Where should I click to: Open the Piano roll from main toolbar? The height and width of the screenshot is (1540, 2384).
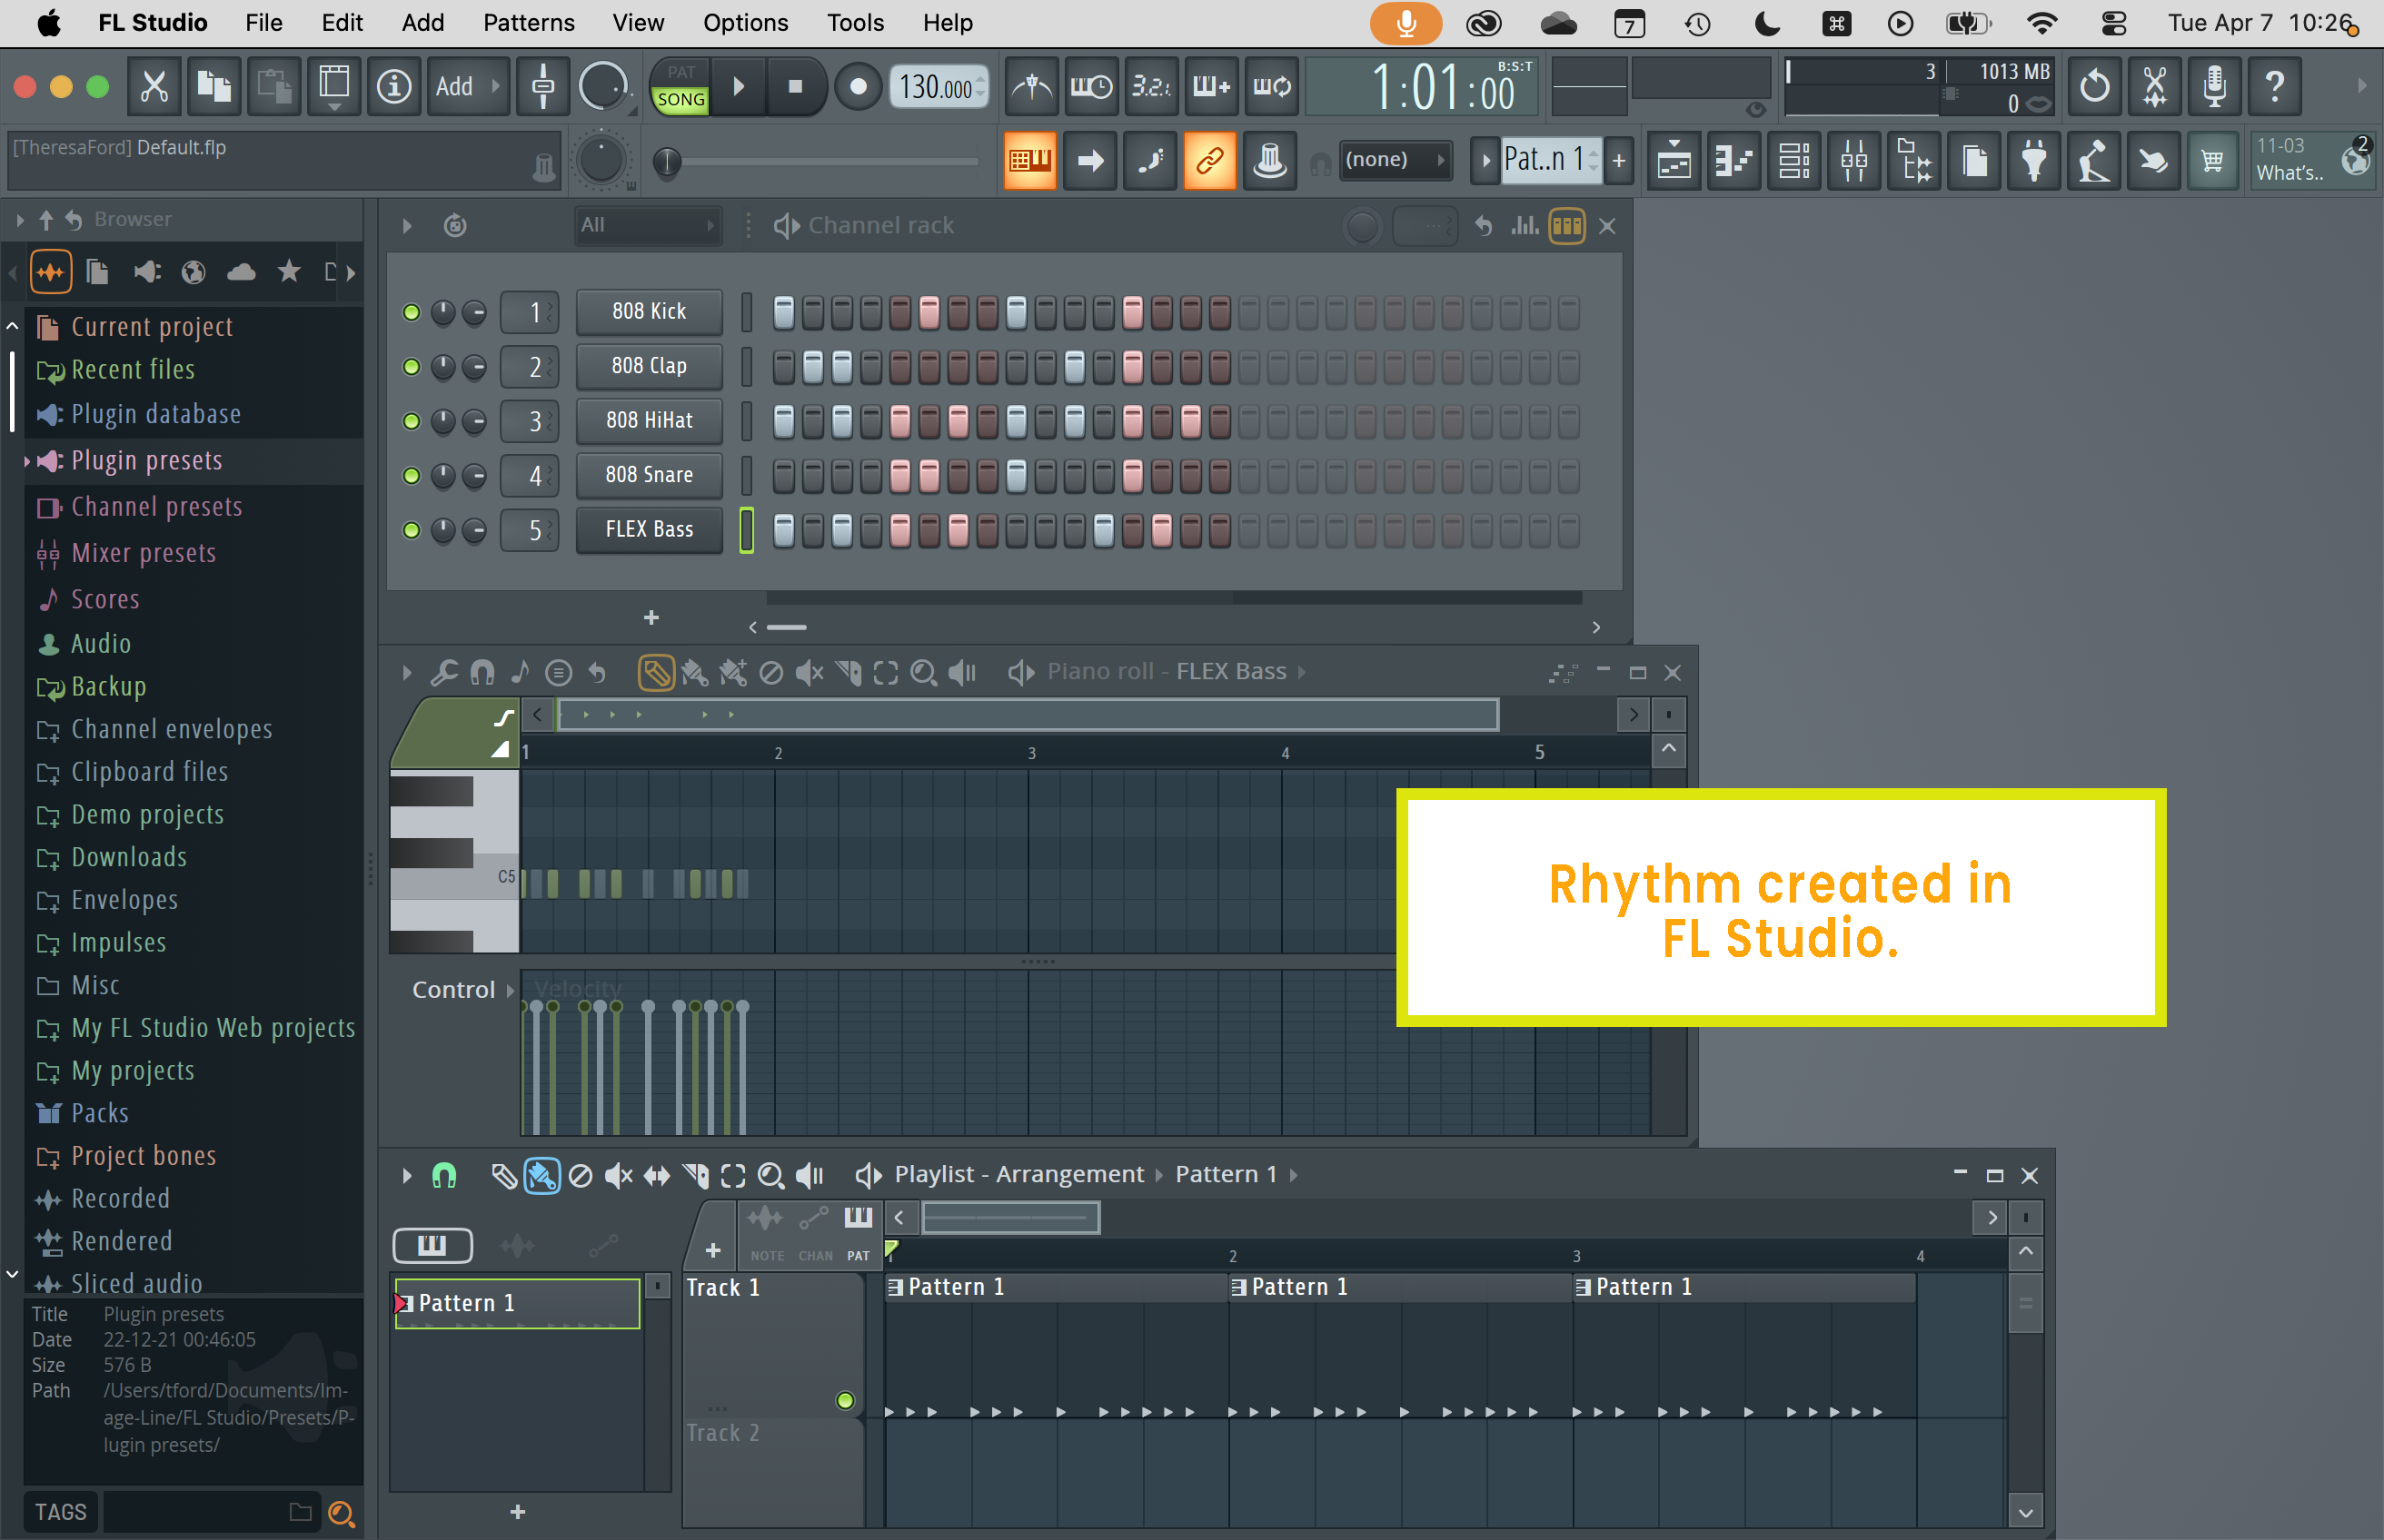pyautogui.click(x=1733, y=161)
